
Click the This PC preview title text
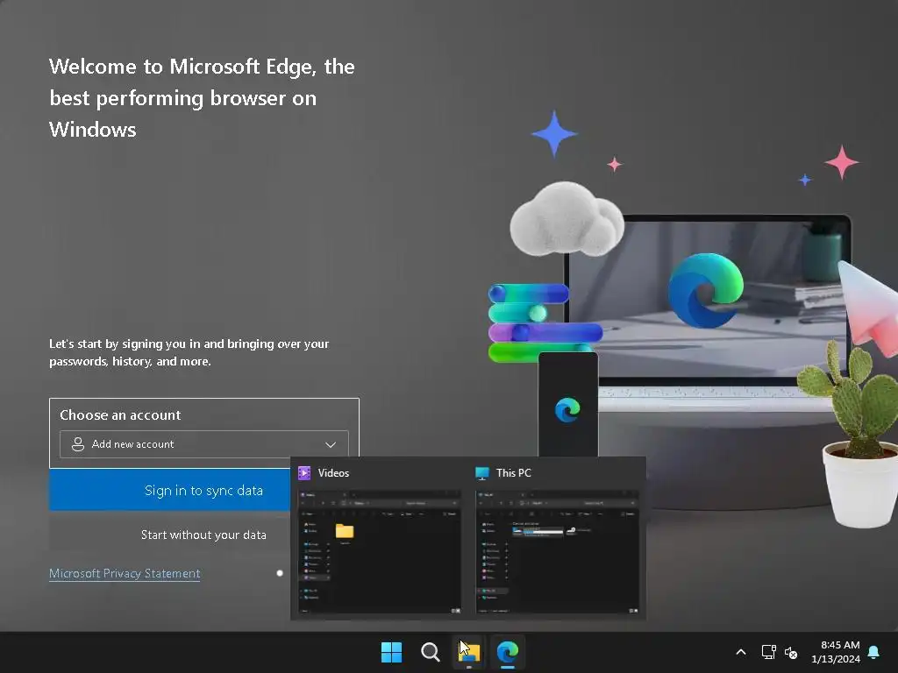[x=514, y=472]
